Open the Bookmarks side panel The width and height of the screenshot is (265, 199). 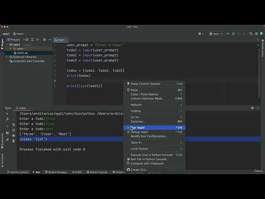2,141
